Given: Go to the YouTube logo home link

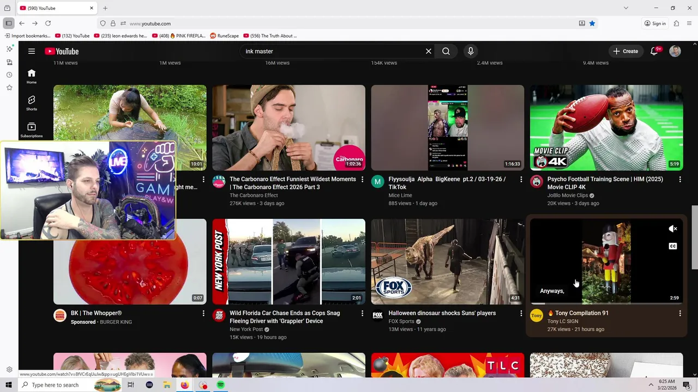Looking at the screenshot, I should (62, 51).
